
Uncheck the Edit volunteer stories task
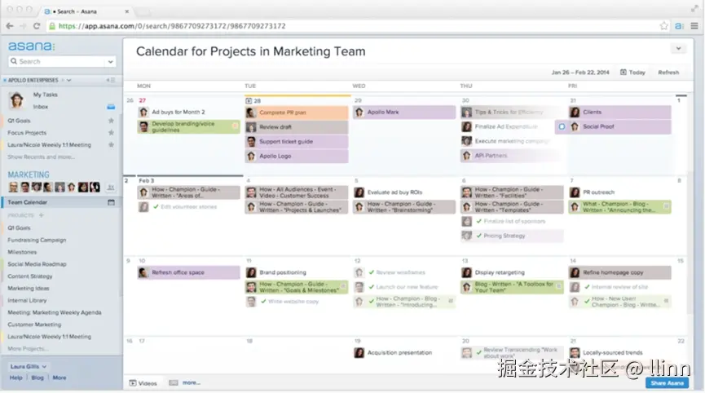[156, 207]
